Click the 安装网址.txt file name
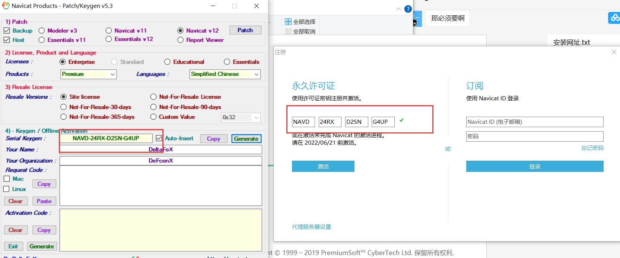620x258 pixels. click(x=572, y=42)
